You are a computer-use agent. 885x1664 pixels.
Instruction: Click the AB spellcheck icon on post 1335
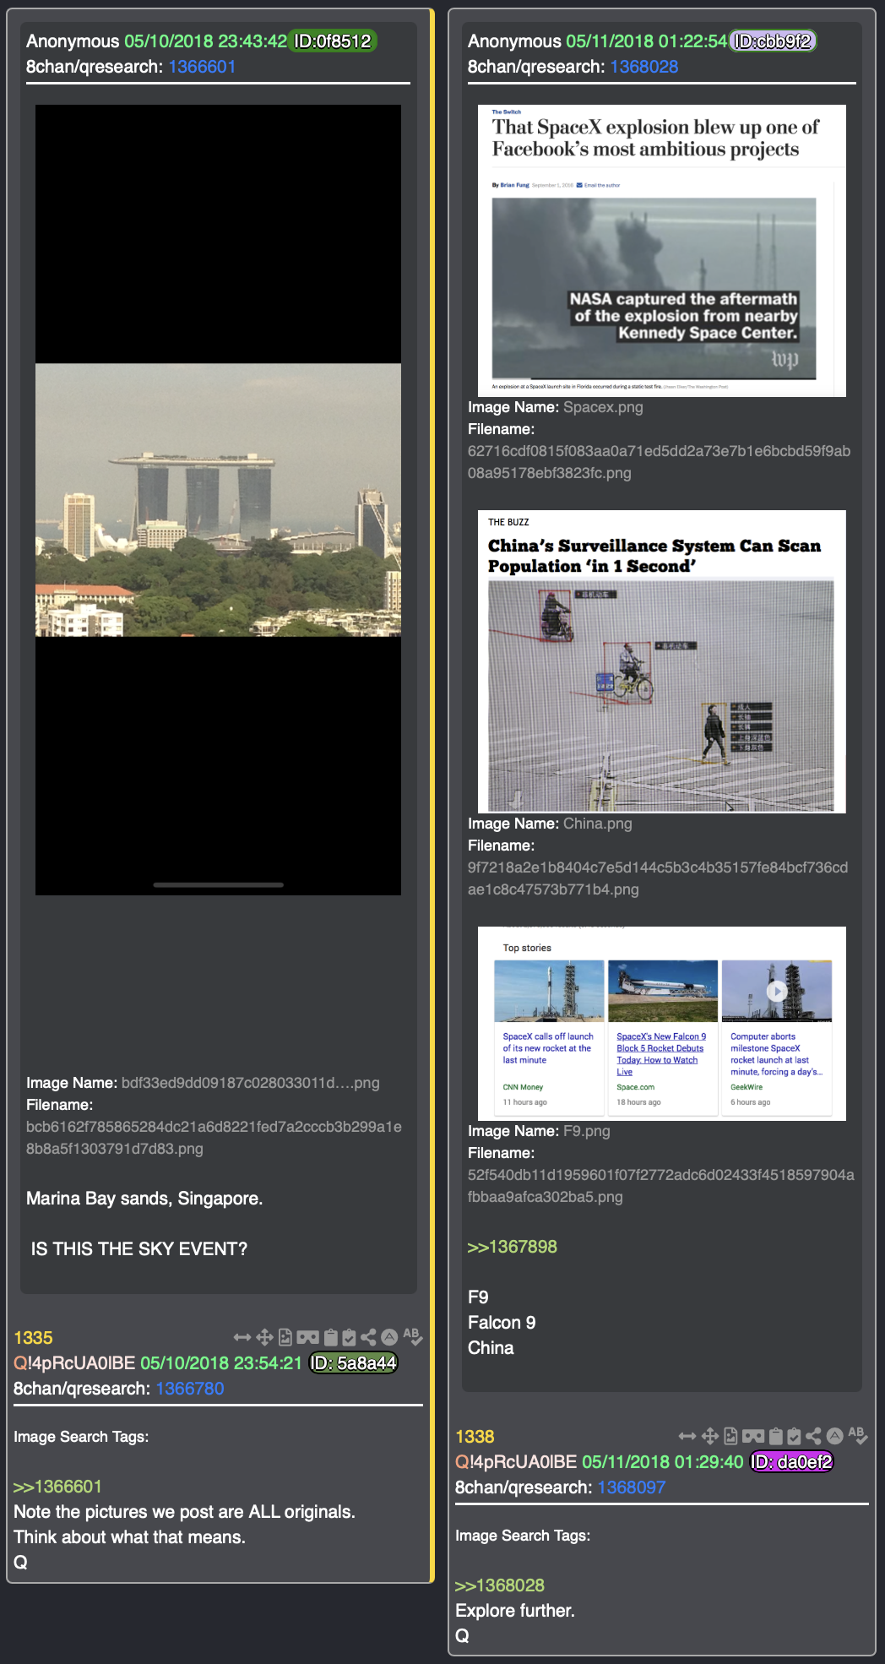[412, 1336]
